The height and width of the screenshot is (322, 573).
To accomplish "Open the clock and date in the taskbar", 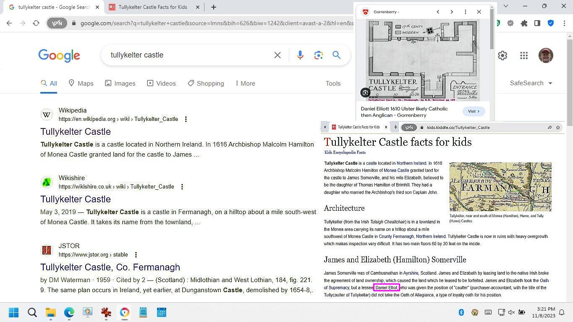I will point(544,312).
